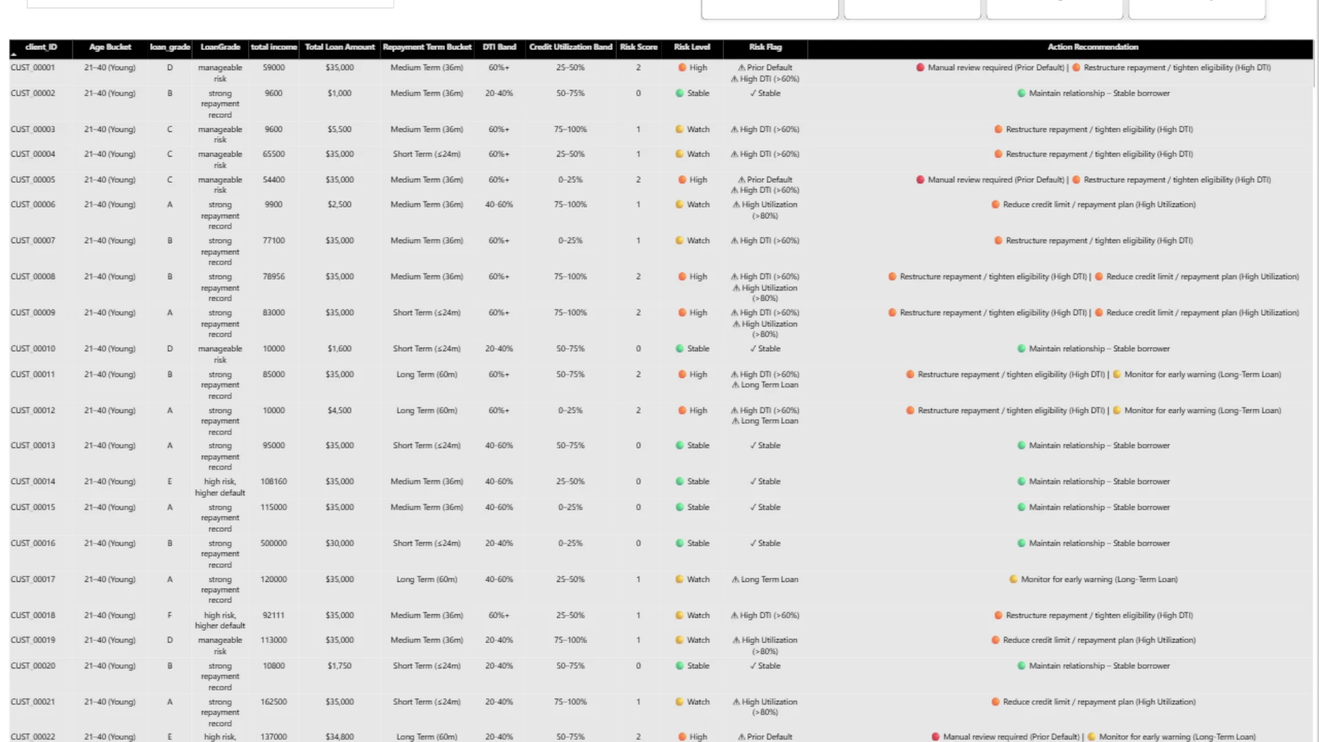Click High DTI warning icon in CUST_00003 row
1319x742 pixels.
[734, 130]
